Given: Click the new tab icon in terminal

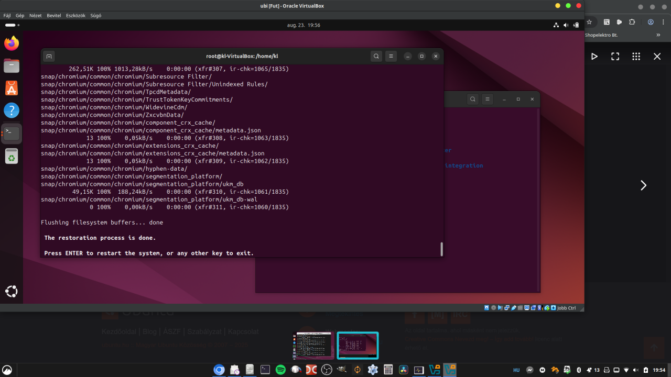Looking at the screenshot, I should coord(49,56).
